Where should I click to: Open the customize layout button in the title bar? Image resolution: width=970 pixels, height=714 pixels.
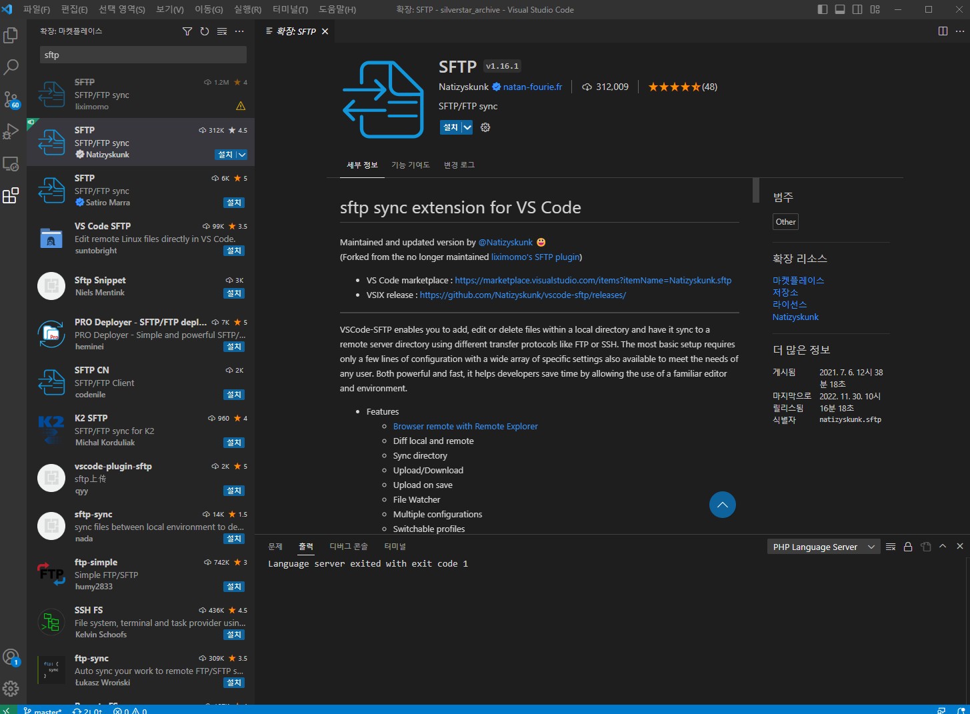(x=875, y=9)
